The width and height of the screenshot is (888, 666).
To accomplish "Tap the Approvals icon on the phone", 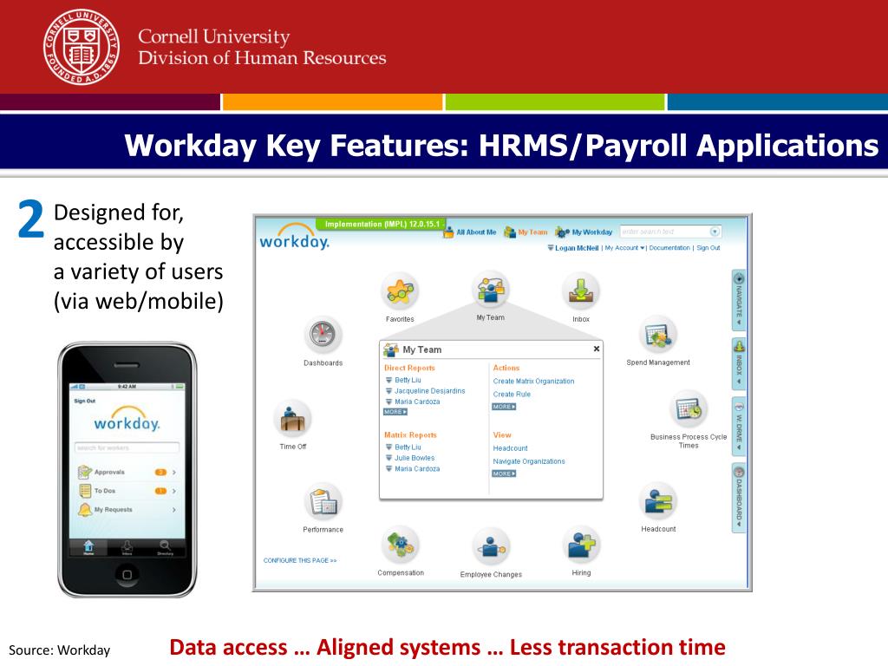I will (85, 472).
